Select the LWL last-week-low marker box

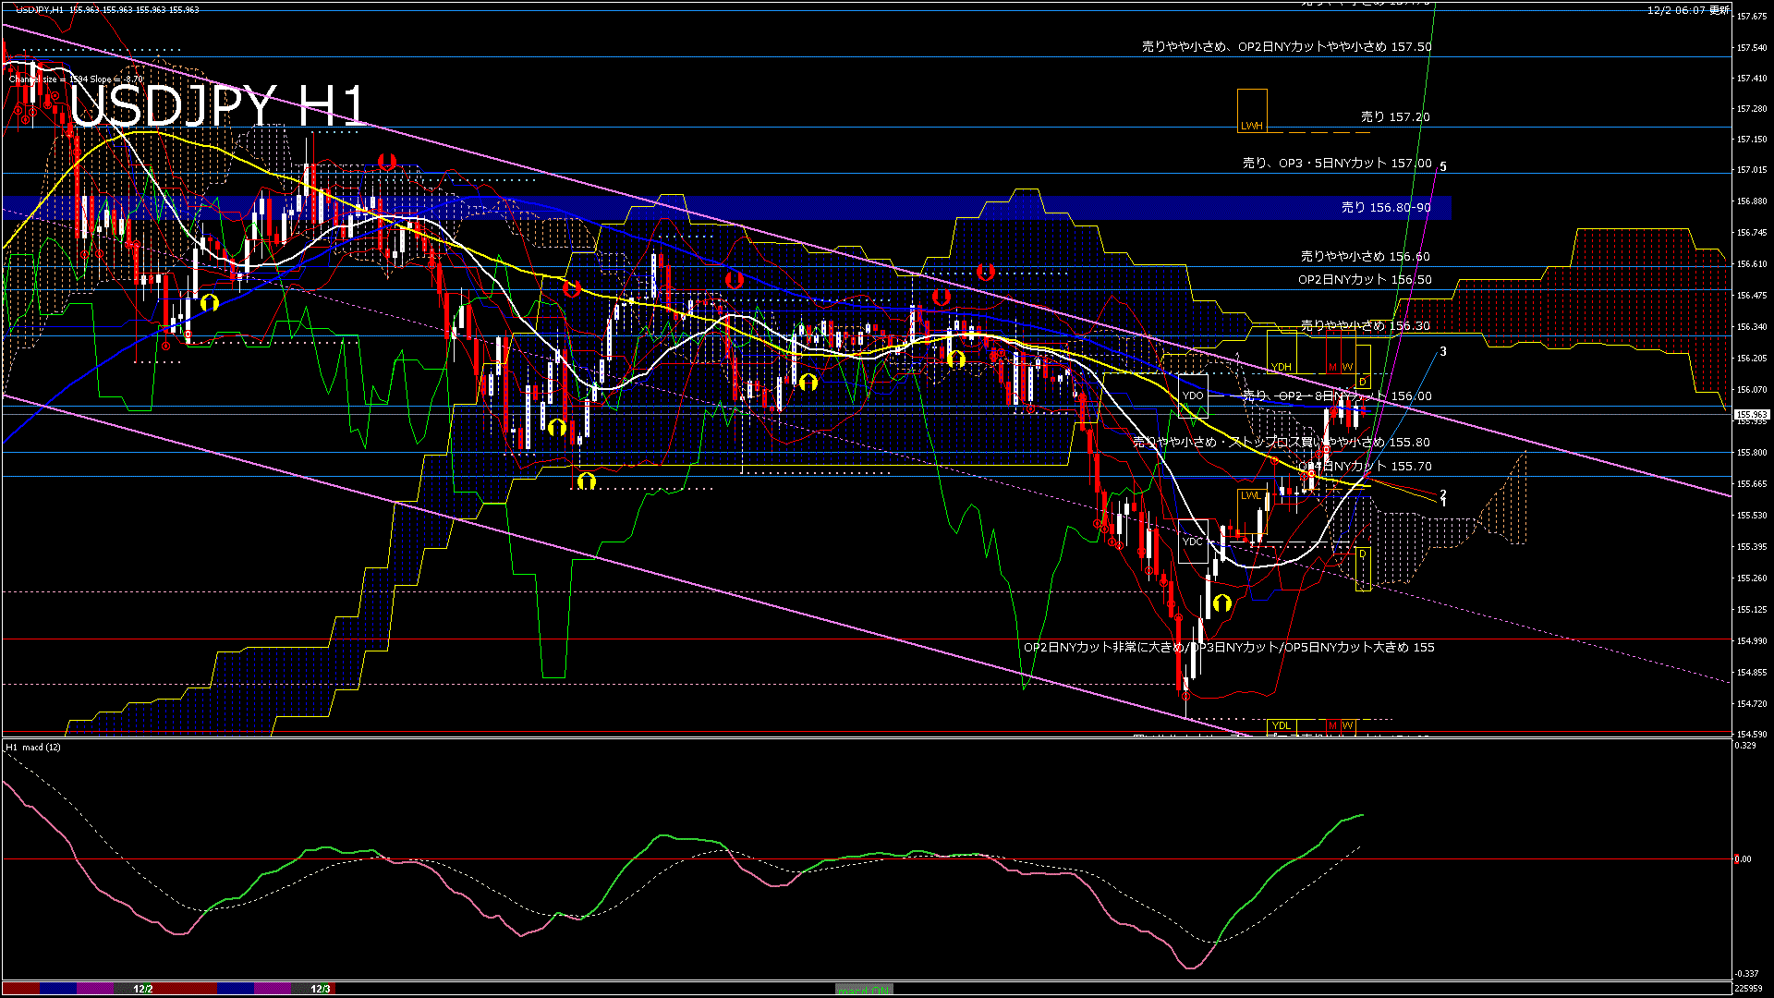1251,495
